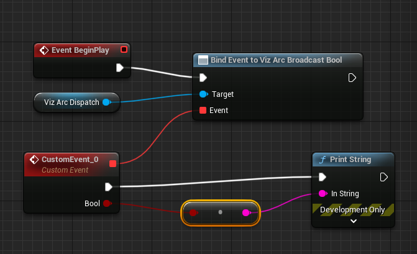
Task: Click the red delegate pin on CustomEvent_0
Action: click(x=112, y=163)
